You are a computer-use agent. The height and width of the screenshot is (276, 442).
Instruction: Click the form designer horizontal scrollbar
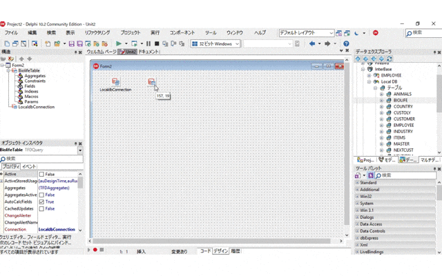tap(211, 241)
